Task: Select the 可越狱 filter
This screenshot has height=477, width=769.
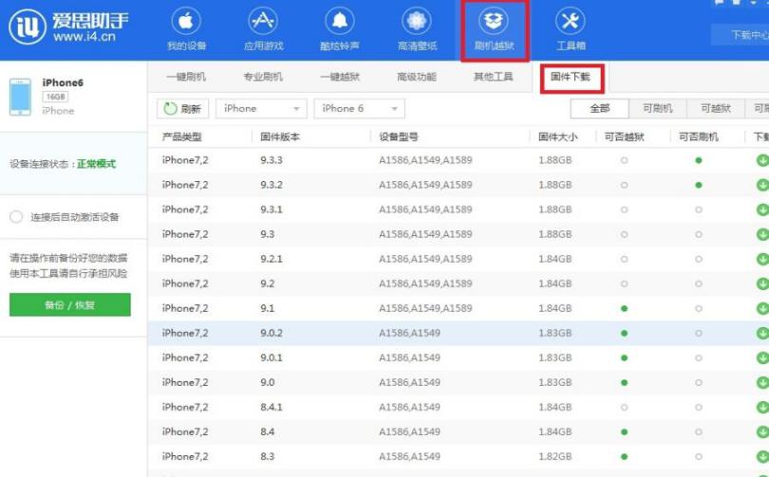Action: pyautogui.click(x=716, y=109)
